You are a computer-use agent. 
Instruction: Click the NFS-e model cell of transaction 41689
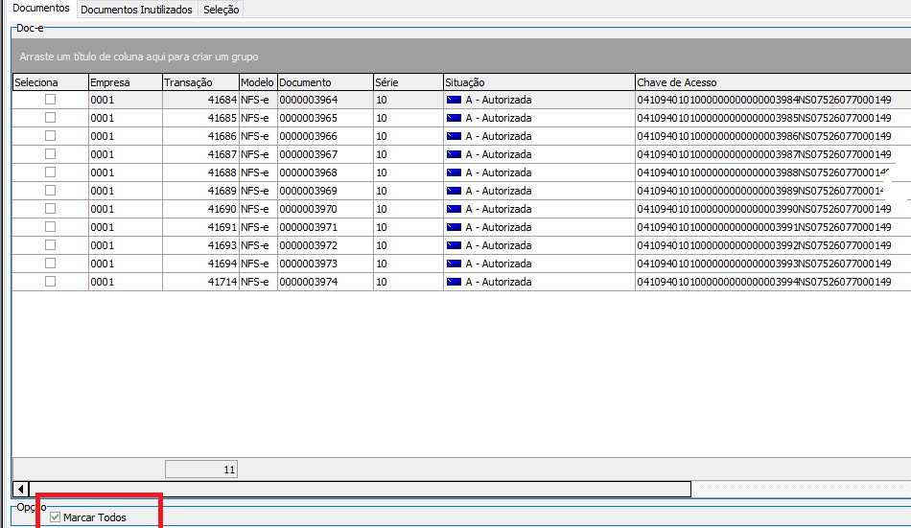(x=258, y=191)
